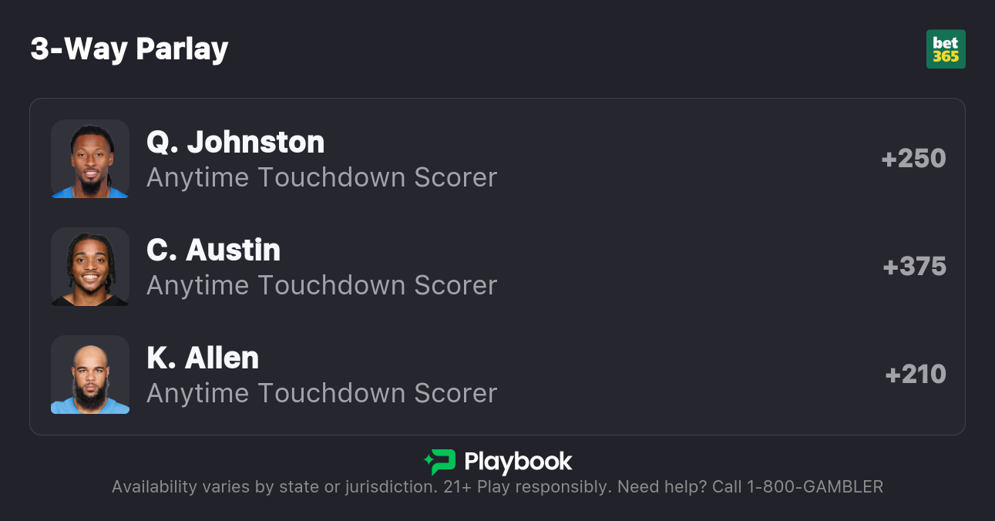Click the bet365 logo badge
Viewport: 995px width, 521px height.
pos(945,49)
